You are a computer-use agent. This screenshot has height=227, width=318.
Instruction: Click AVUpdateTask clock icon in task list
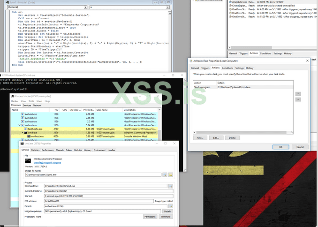tap(230, 2)
